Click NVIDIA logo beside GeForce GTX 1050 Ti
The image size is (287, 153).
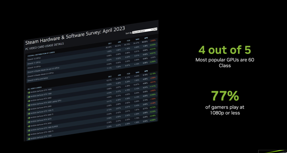pyautogui.click(x=28, y=114)
